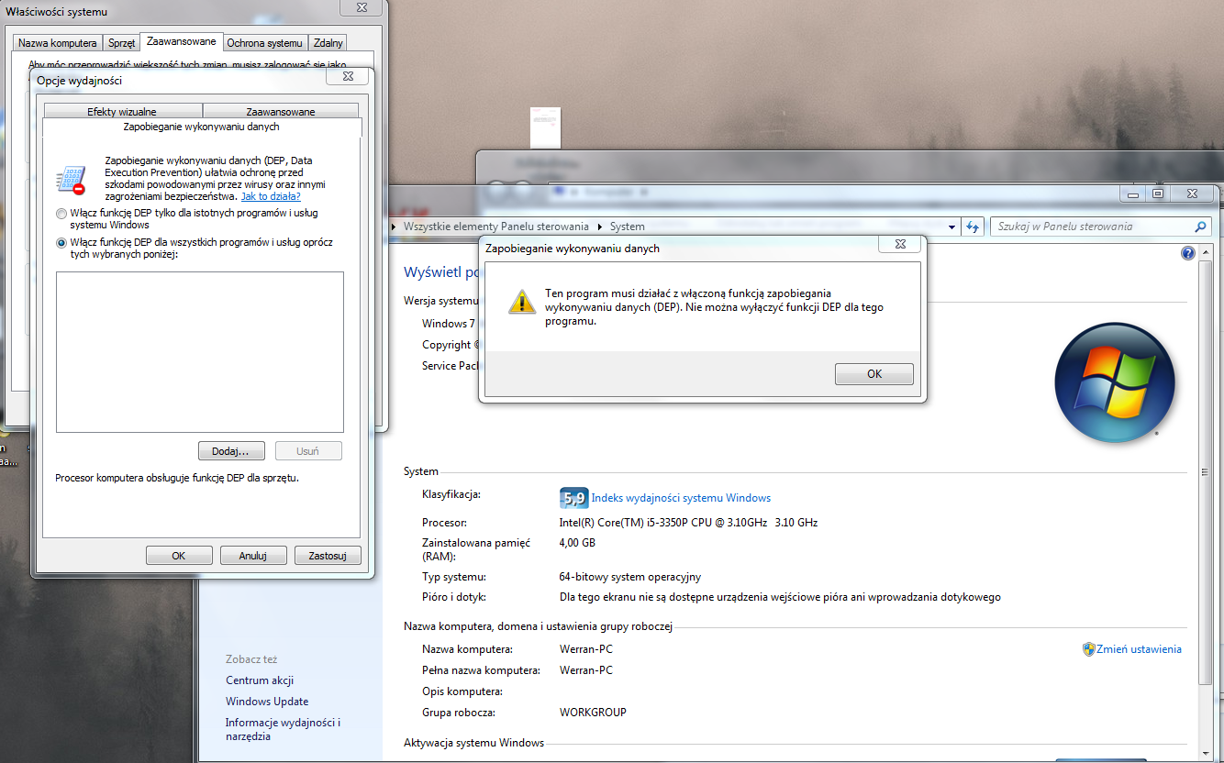This screenshot has height=763, width=1224.
Task: Click Anuluj in Opcje wydajności dialog
Action: pyautogui.click(x=252, y=556)
